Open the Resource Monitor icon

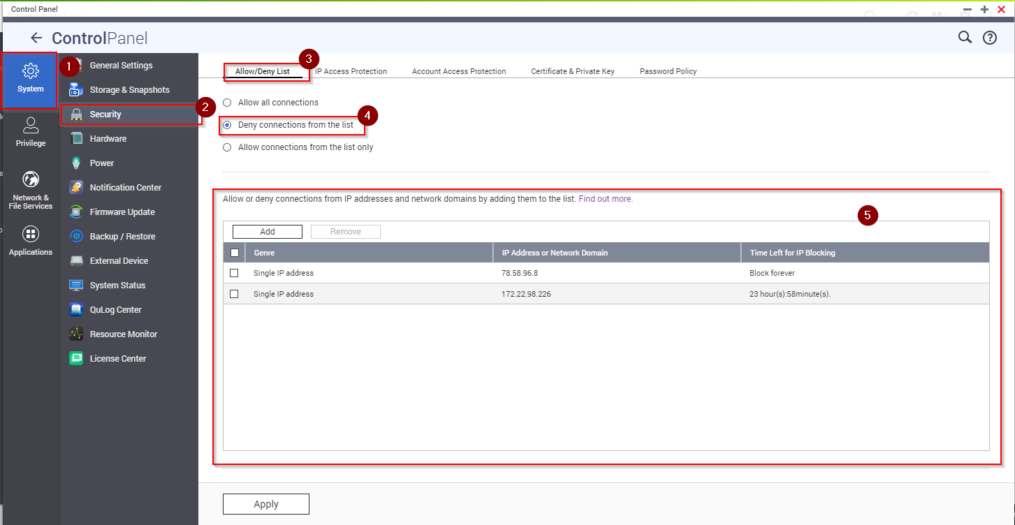coord(77,334)
